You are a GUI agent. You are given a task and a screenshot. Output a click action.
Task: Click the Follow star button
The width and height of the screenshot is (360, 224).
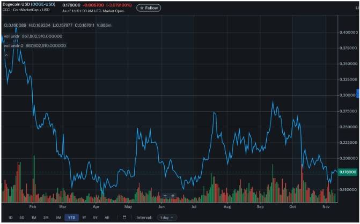[148, 8]
